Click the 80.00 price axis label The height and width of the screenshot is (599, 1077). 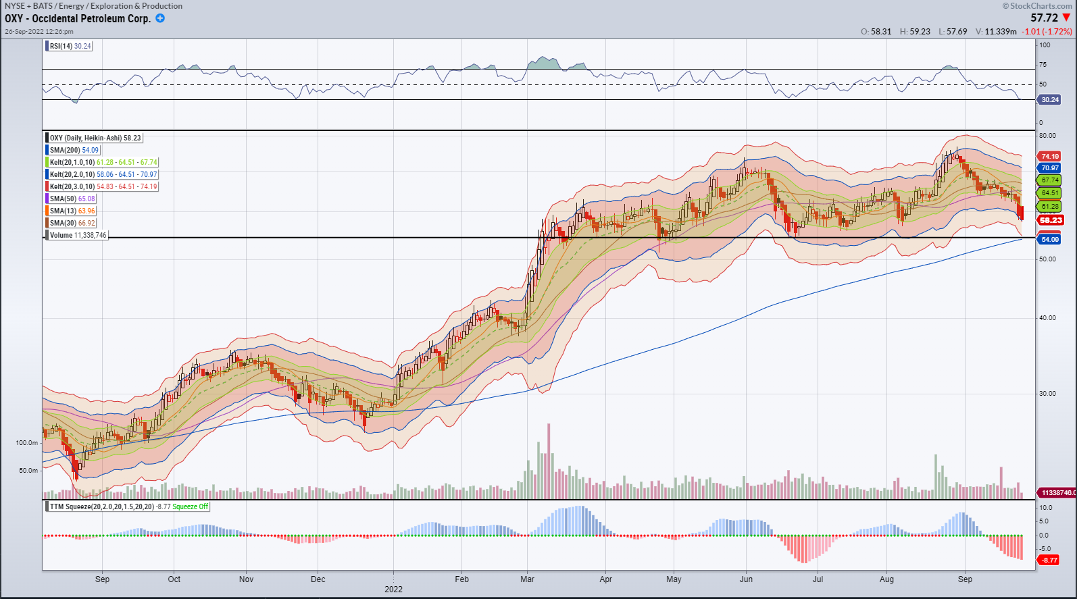[1047, 135]
